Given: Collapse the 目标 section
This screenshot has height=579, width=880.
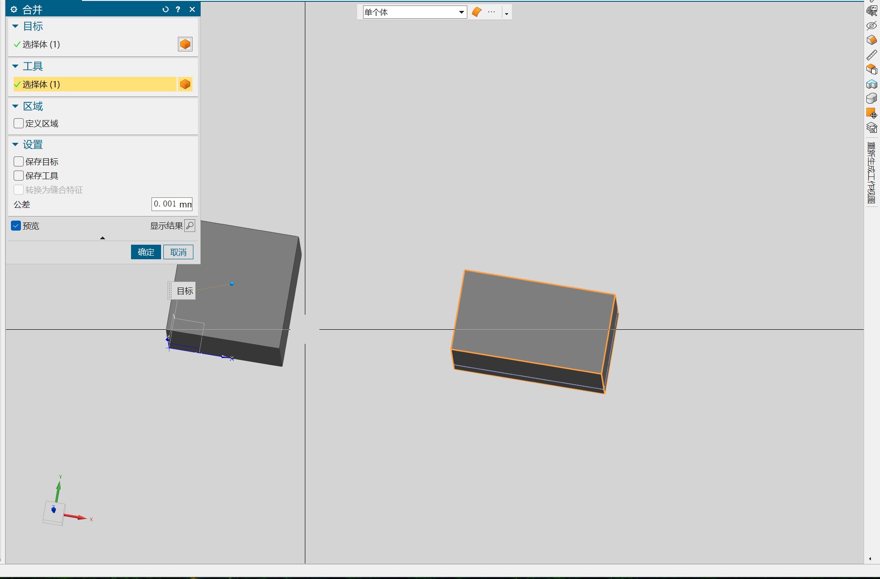Looking at the screenshot, I should tap(15, 26).
